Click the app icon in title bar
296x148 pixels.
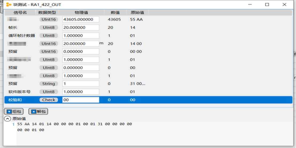[9, 5]
